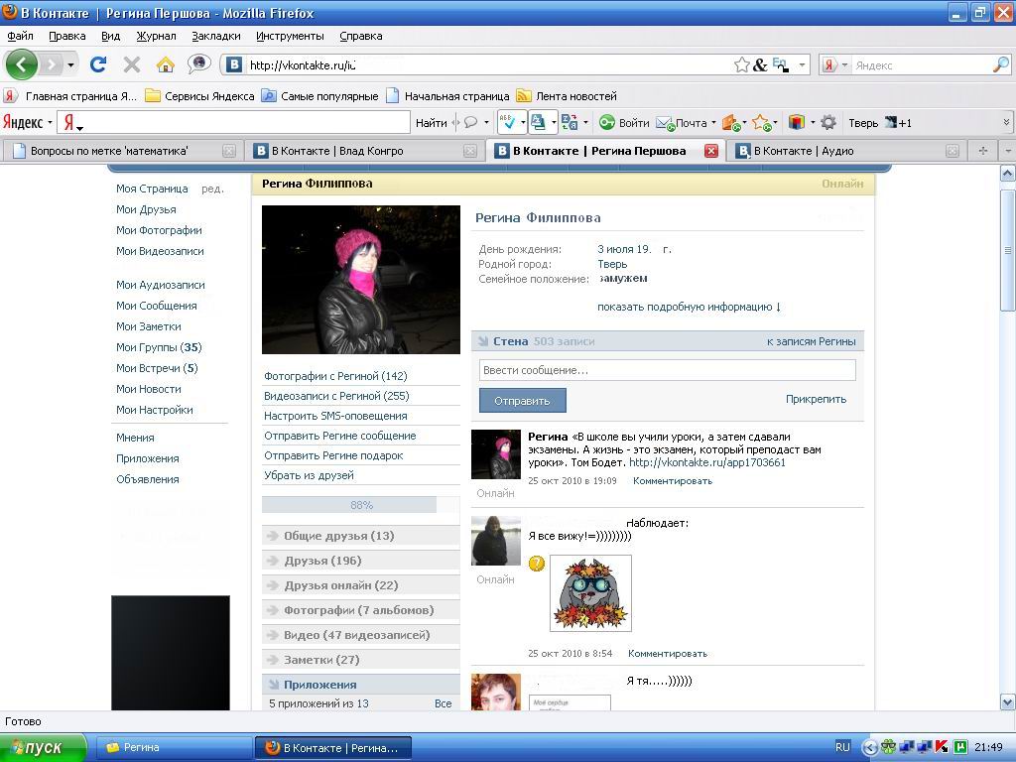Image resolution: width=1016 pixels, height=762 pixels.
Task: Click the chat bubble icon beside the home button
Action: tap(198, 63)
